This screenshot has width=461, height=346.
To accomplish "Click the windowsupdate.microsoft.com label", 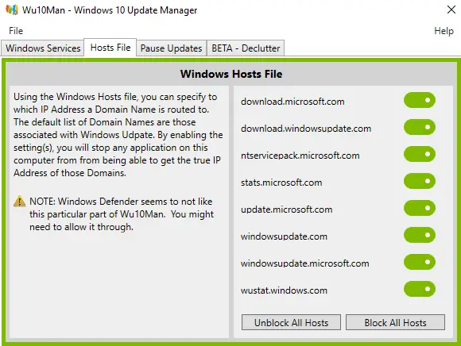I will tap(305, 263).
